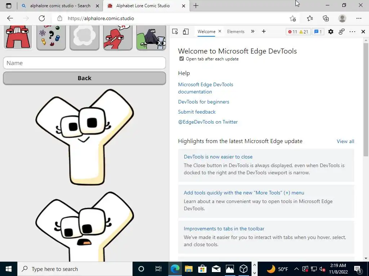Open 'DevTools is now easier to close' article
Screen dimensions: 369x276
coord(218,157)
